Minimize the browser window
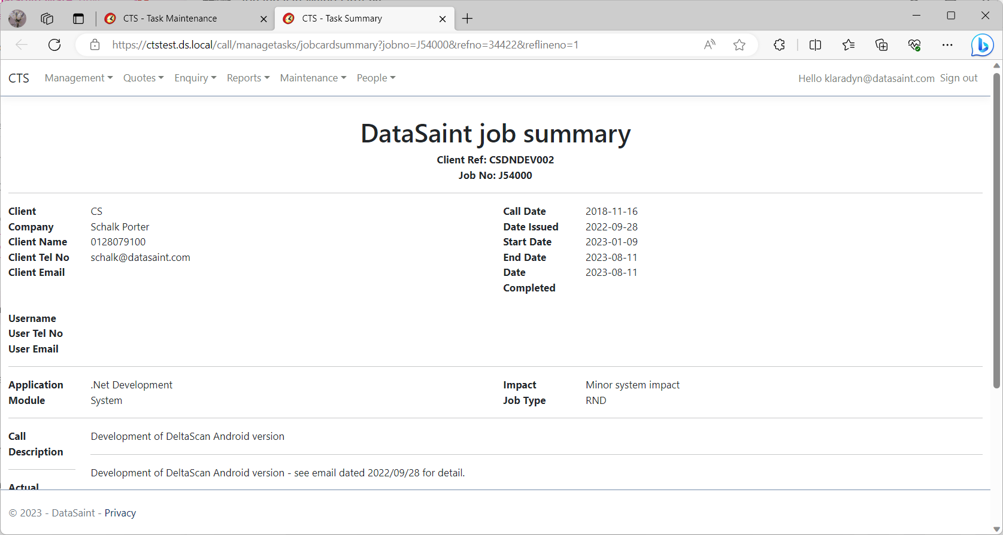The height and width of the screenshot is (535, 1003). click(x=916, y=16)
